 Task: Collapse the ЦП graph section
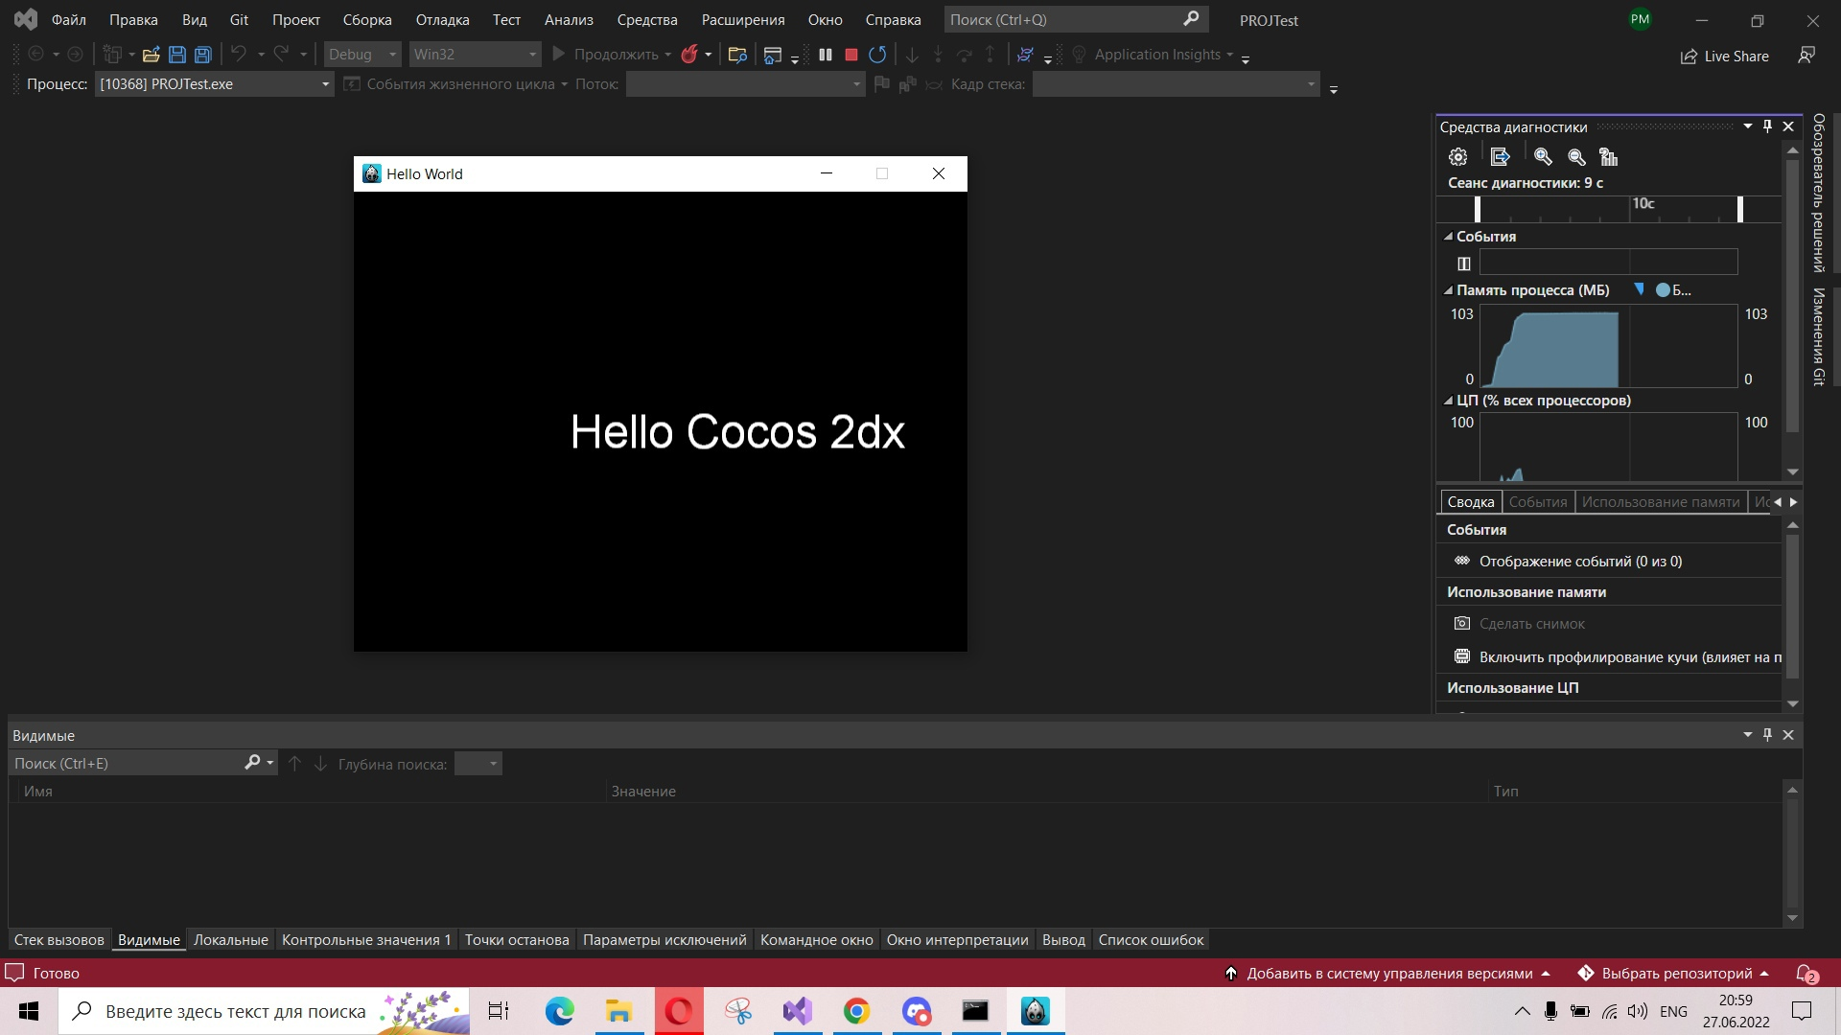tap(1449, 401)
